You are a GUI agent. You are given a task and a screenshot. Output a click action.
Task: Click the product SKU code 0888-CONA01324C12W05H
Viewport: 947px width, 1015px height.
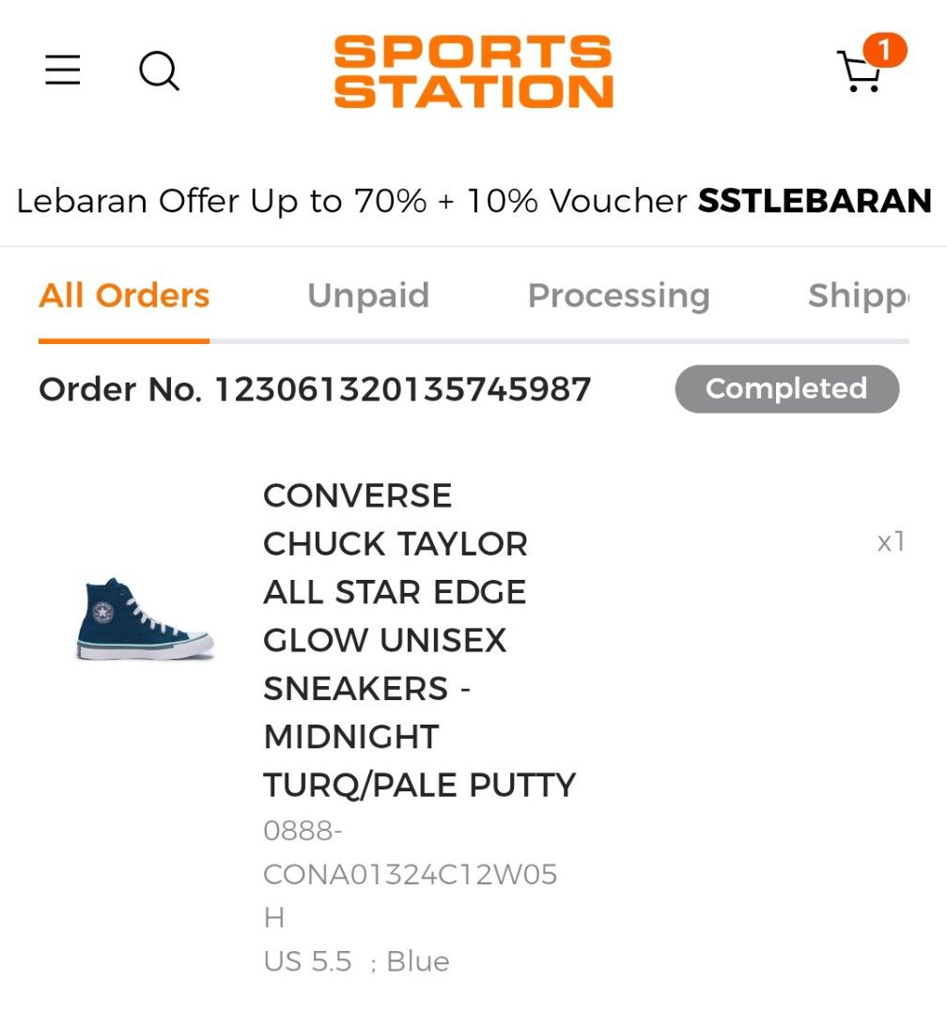point(410,874)
